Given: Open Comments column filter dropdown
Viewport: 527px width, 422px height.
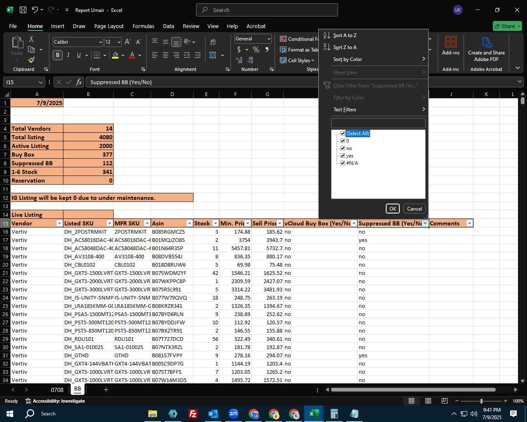Looking at the screenshot, I should click(x=469, y=223).
